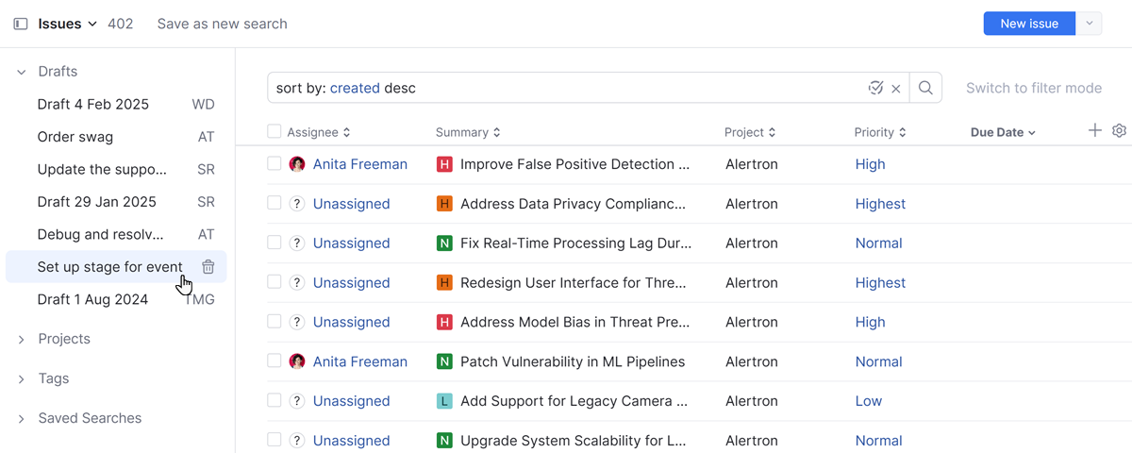Collapse the Drafts section

pyautogui.click(x=22, y=72)
